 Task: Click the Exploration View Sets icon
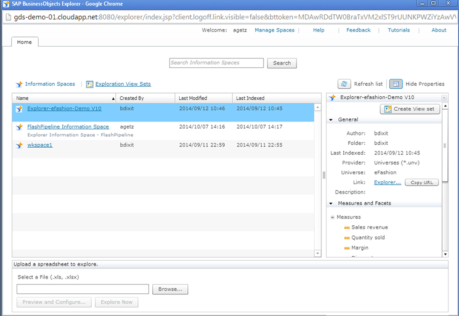pos(90,84)
